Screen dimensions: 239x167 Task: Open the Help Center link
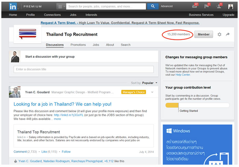pos(183,75)
